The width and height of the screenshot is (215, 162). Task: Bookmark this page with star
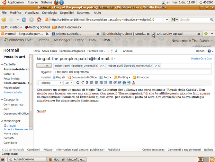tap(163, 20)
